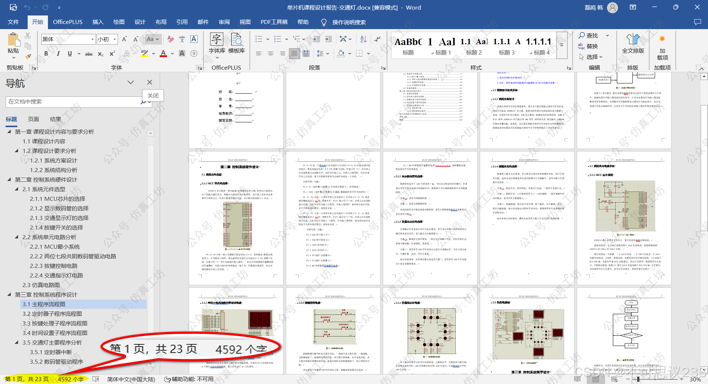The height and width of the screenshot is (384, 708).
Task: Click the proofing check icon in status bar
Action: point(96,379)
